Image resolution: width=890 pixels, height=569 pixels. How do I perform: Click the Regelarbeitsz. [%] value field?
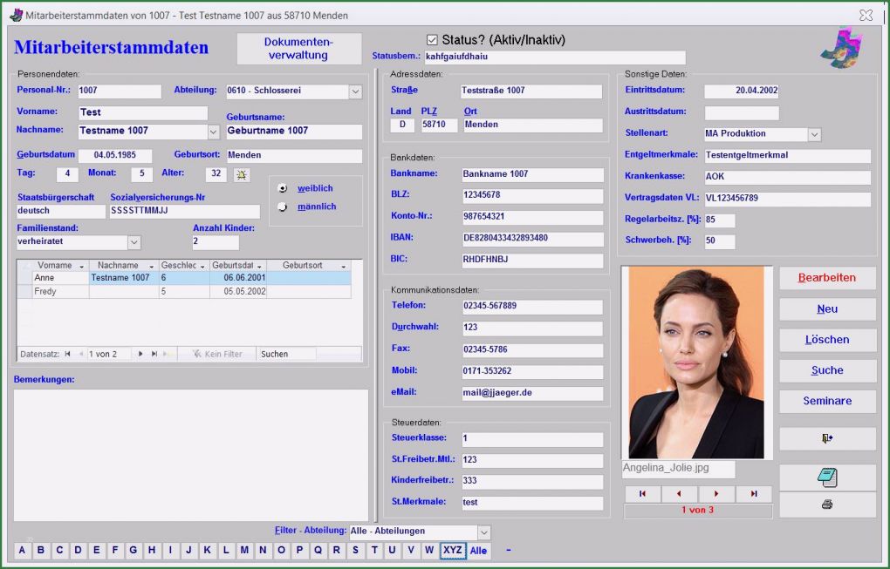click(x=720, y=220)
